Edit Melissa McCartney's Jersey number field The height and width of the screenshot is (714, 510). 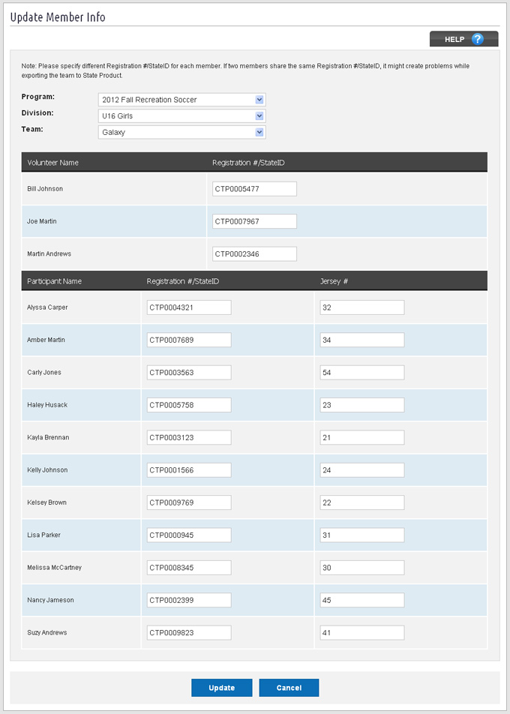(x=362, y=568)
